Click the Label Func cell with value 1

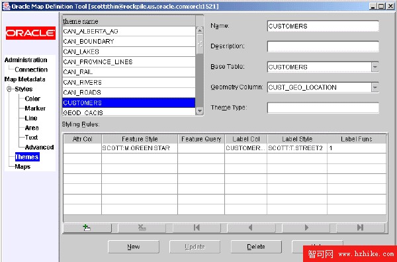click(357, 148)
